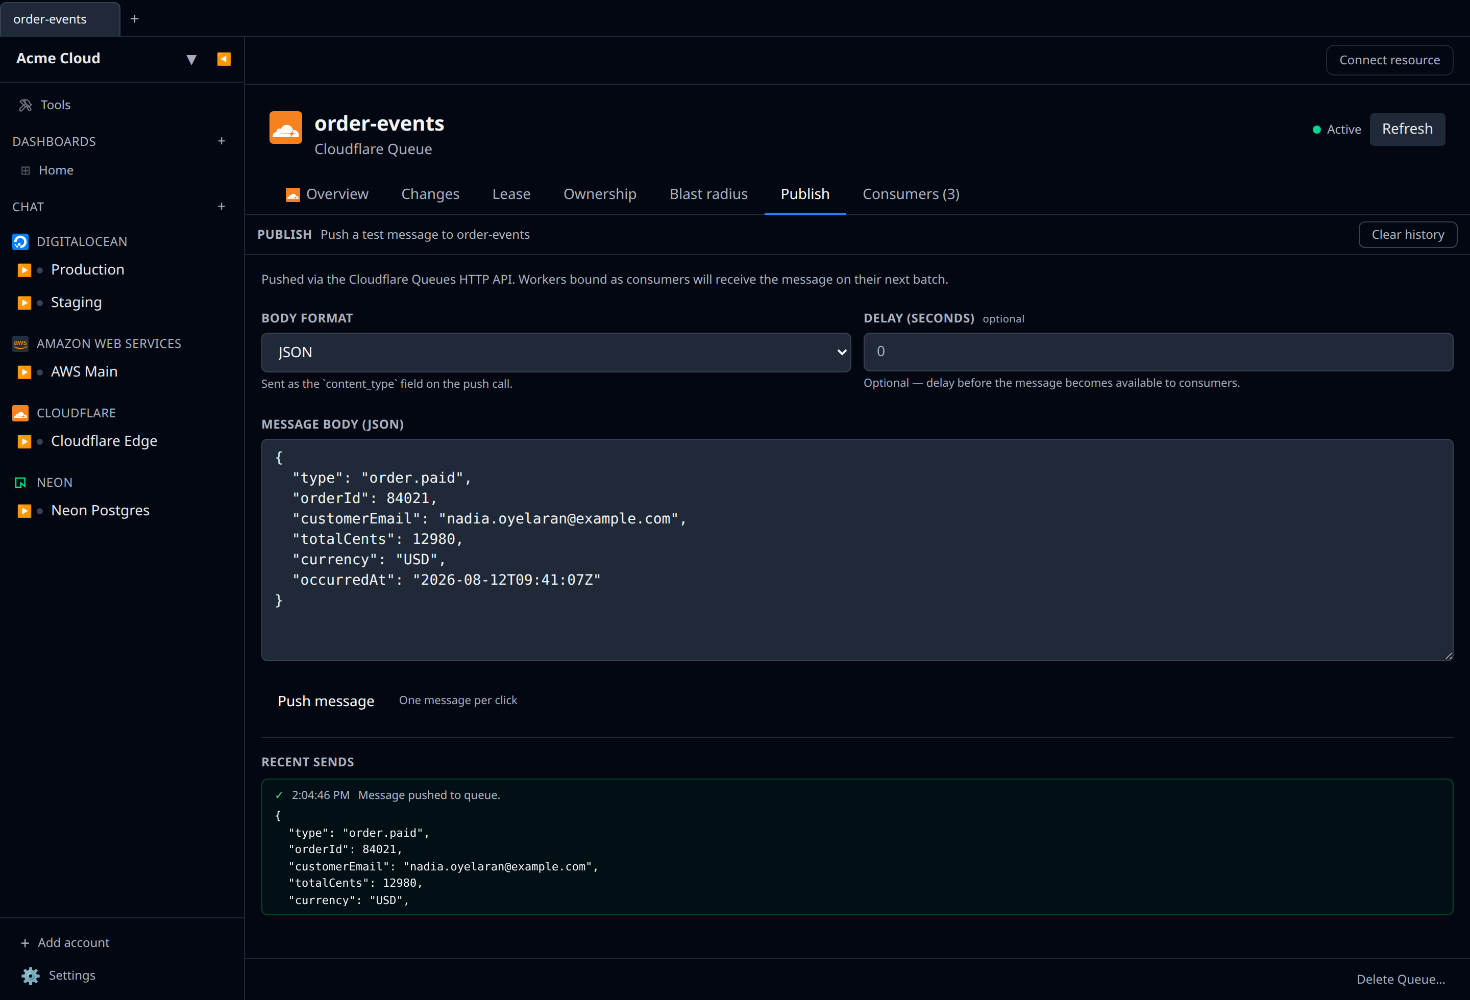This screenshot has width=1470, height=1000.
Task: Expand the Production account arrow
Action: (24, 270)
